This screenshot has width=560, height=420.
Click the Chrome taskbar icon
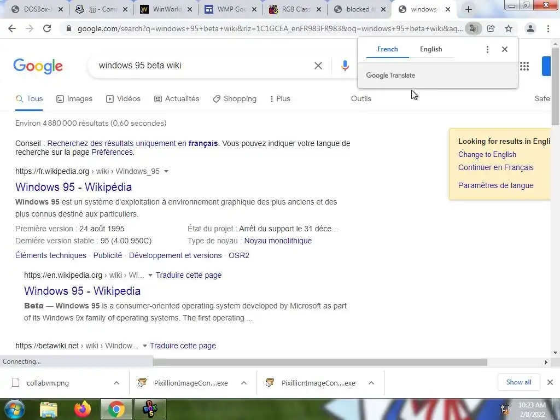[x=116, y=409]
